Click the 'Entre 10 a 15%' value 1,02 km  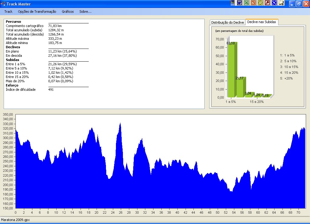tap(61, 73)
